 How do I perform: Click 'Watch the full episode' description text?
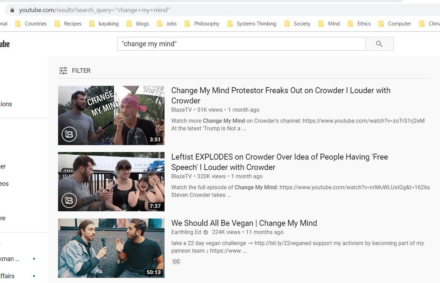[x=300, y=191]
